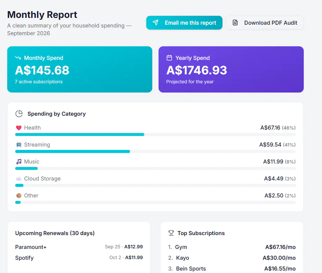
Task: Click the 'Sep 25 · A$12.99' renewal date
Action: (124, 246)
